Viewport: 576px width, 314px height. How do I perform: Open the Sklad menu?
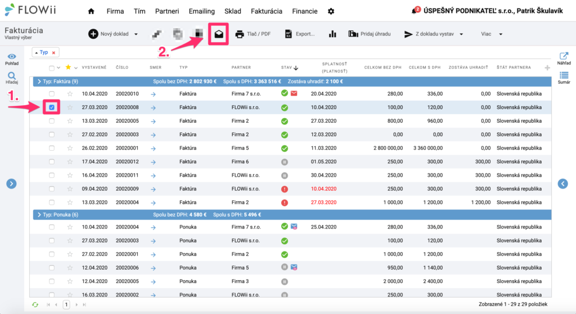(x=233, y=11)
